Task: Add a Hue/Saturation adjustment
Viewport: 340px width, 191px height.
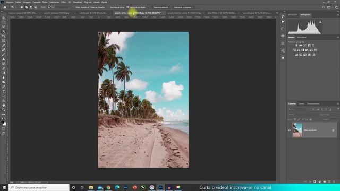Action: 294,50
